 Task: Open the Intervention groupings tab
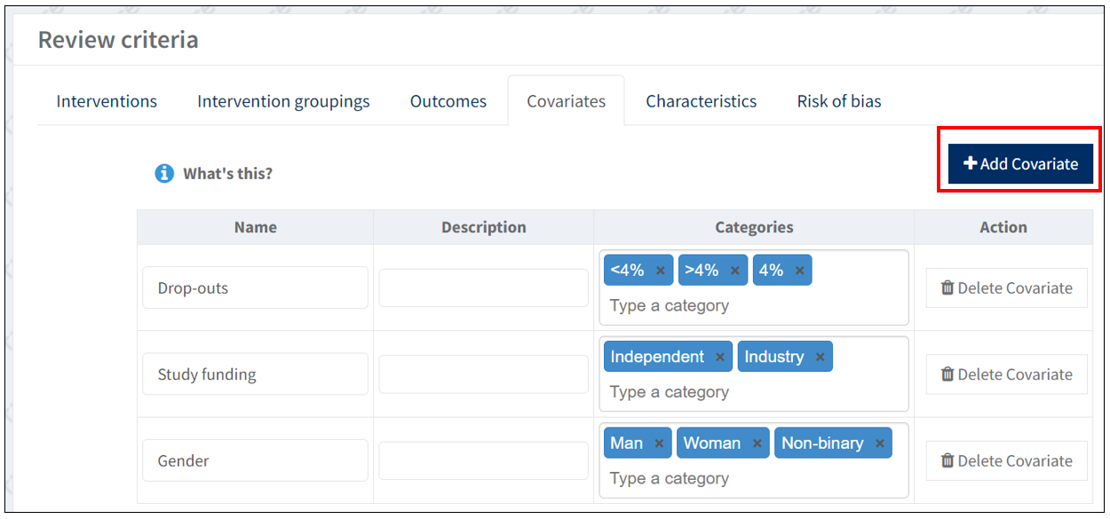point(283,101)
